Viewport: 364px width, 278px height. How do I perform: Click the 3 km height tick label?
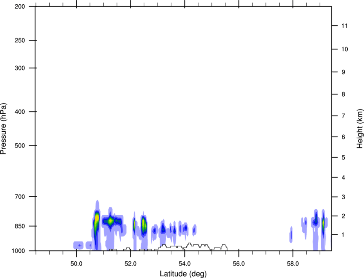point(343,197)
